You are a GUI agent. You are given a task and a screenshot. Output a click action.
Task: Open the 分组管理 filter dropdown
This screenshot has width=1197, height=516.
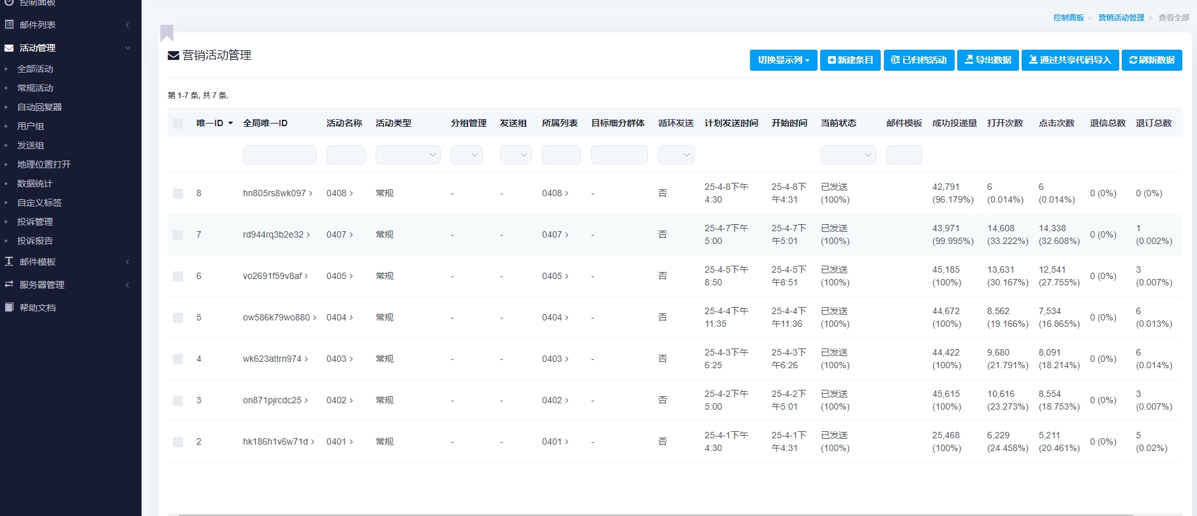pyautogui.click(x=467, y=155)
